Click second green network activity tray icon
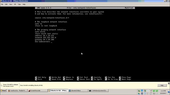This screenshot has height=95, width=170. 157,91
